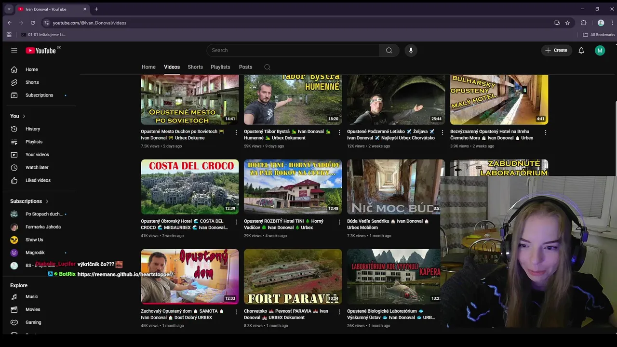This screenshot has width=617, height=347.
Task: Open options for Pevnosť PARAVIA video
Action: click(339, 312)
